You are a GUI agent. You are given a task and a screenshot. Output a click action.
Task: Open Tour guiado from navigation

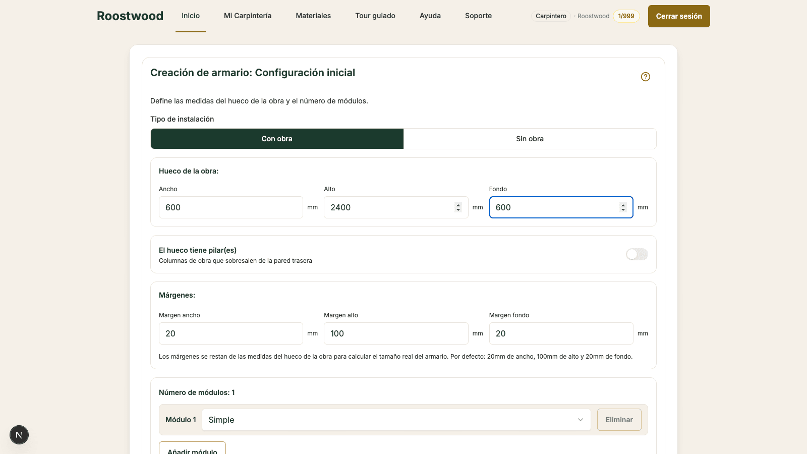[x=375, y=16]
